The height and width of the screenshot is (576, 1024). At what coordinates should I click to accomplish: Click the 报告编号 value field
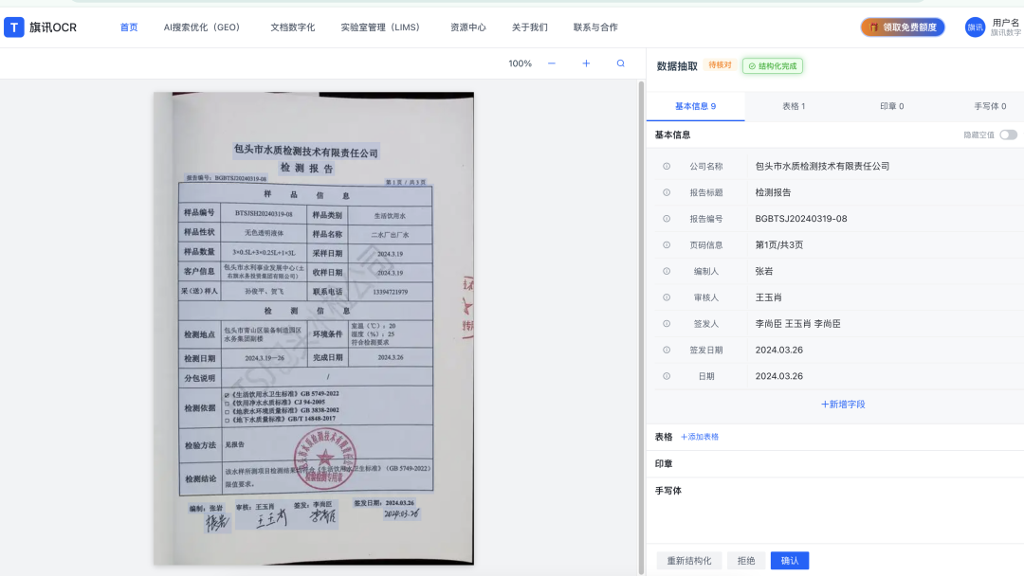801,219
